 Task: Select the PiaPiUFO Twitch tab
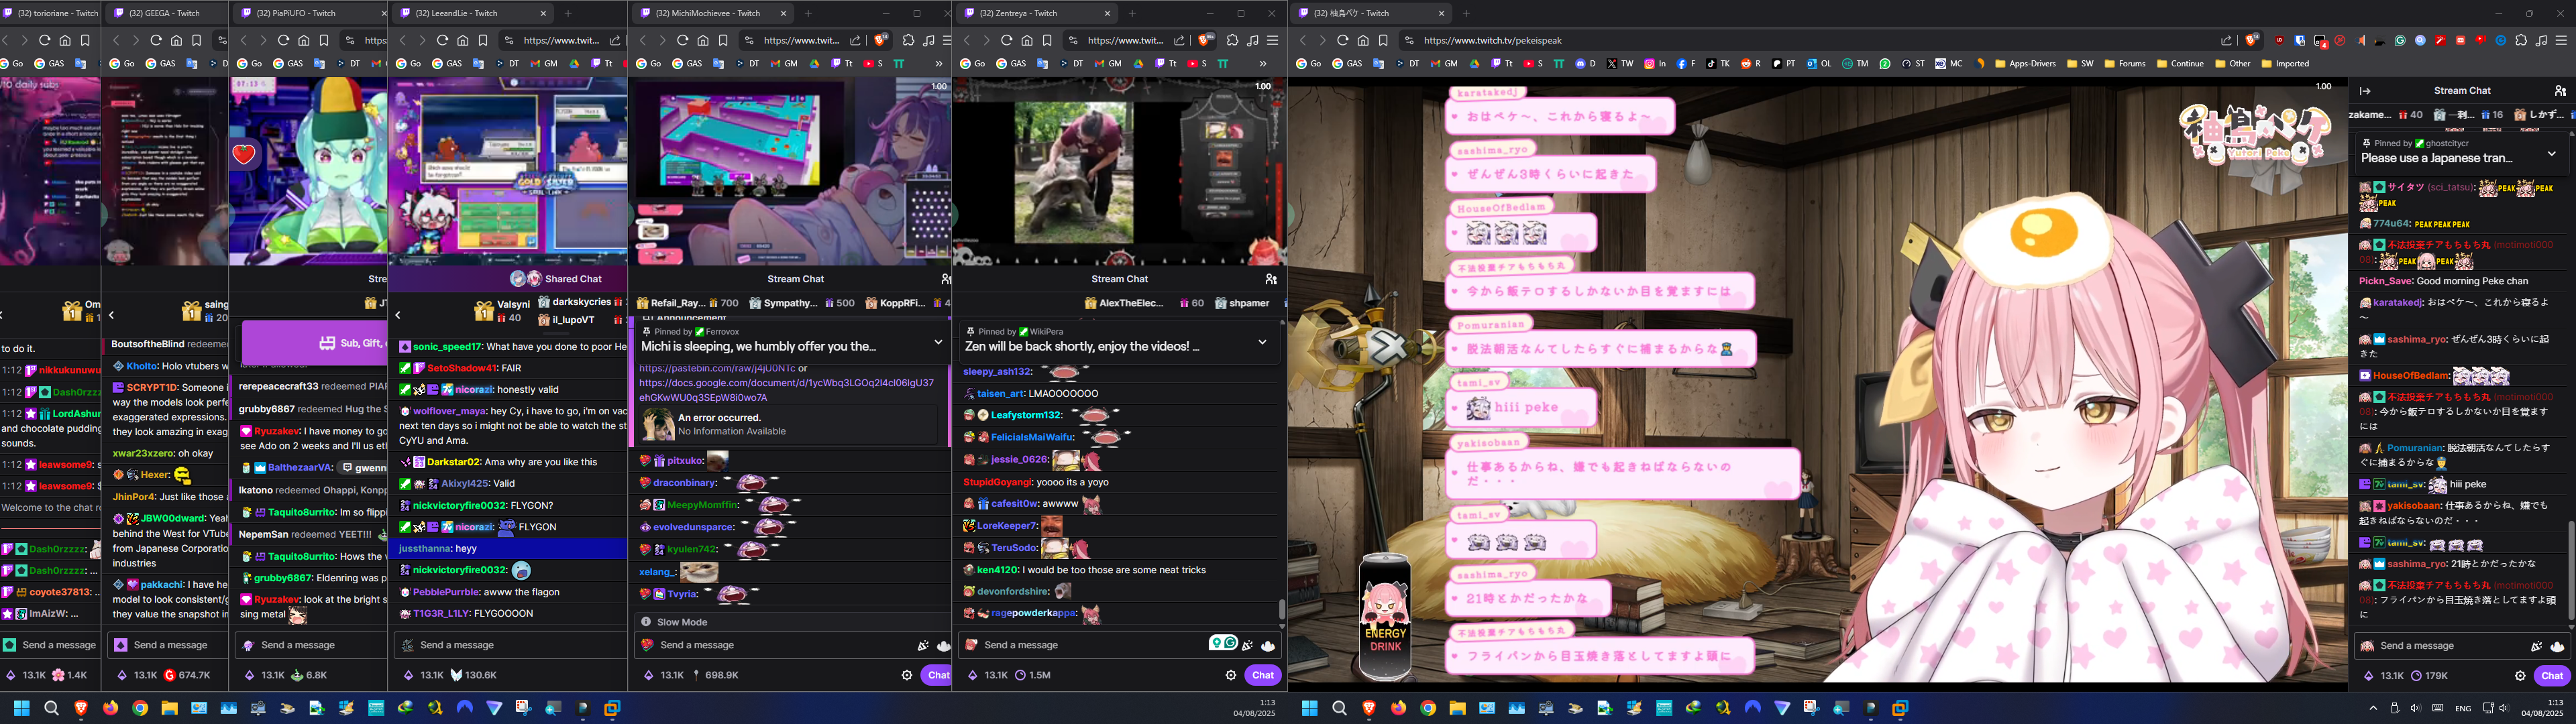click(310, 13)
